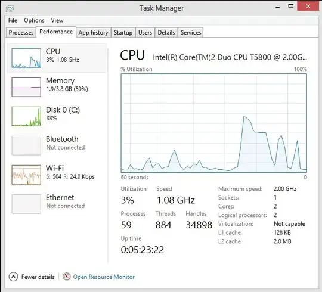This screenshot has width=322, height=292.
Task: Select the Bluetooth sidebar label
Action: (x=62, y=139)
